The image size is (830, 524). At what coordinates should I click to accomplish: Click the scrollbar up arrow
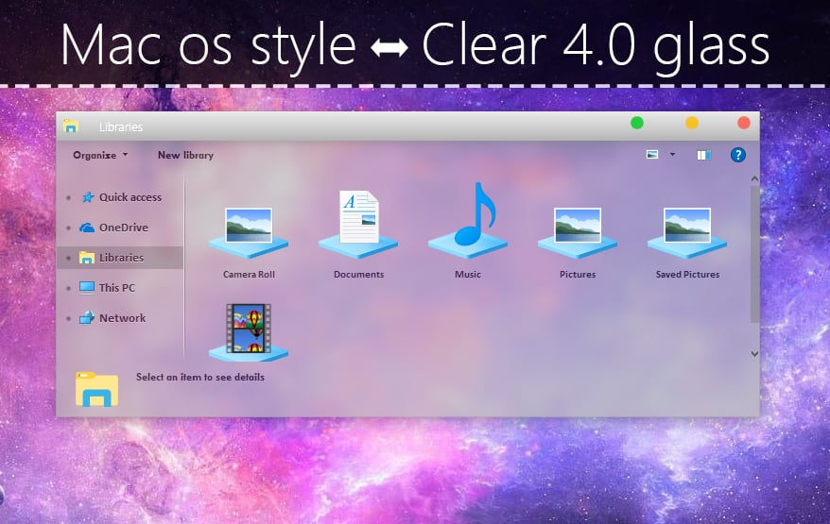click(754, 179)
